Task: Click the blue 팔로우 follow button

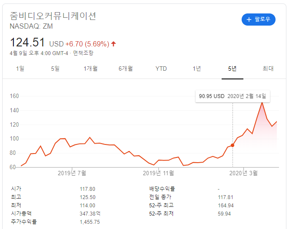Action: (x=259, y=20)
